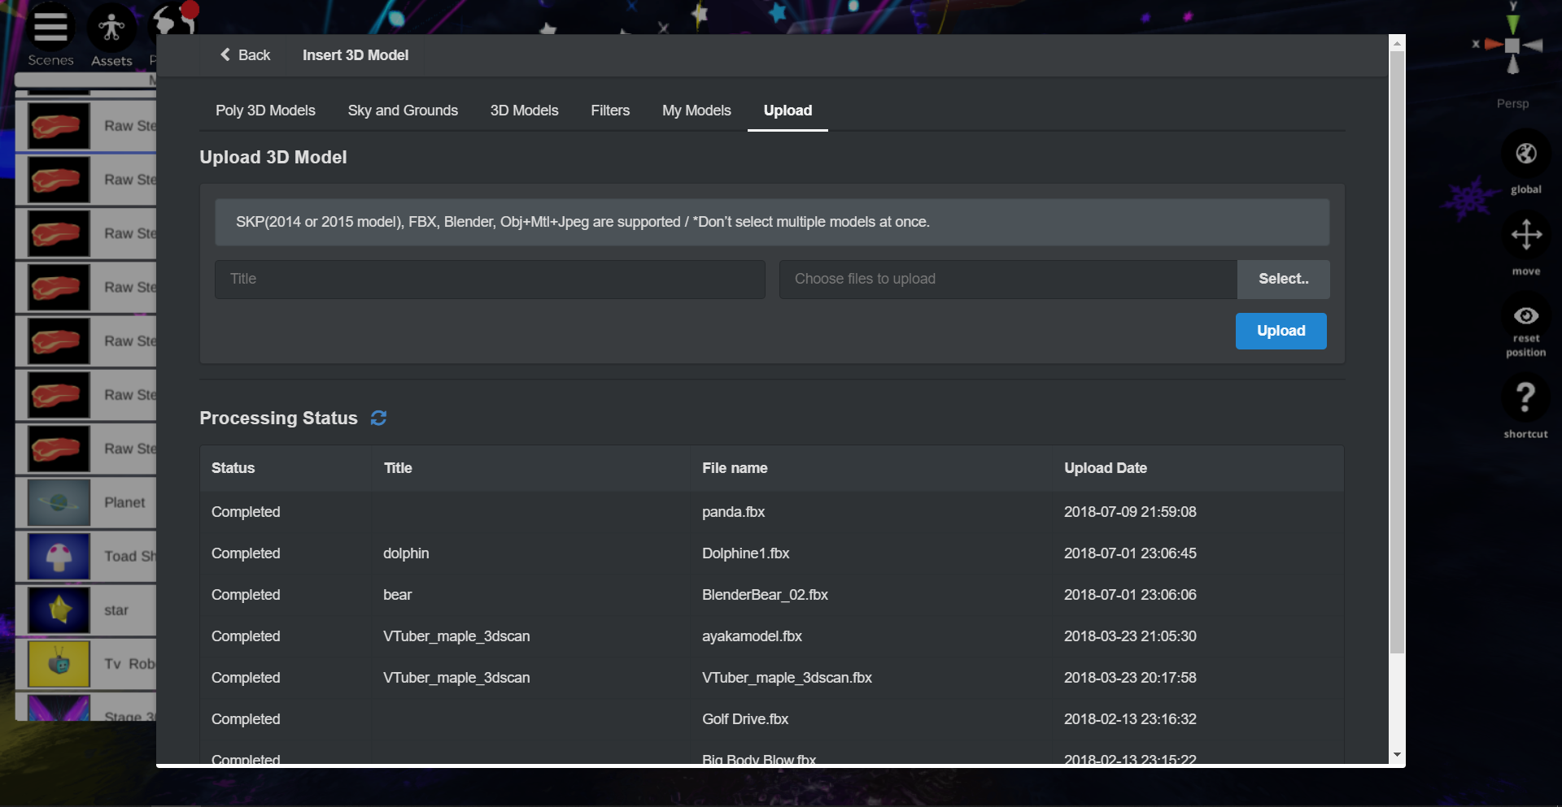The height and width of the screenshot is (807, 1562).
Task: Go back using the Back arrow
Action: click(245, 55)
